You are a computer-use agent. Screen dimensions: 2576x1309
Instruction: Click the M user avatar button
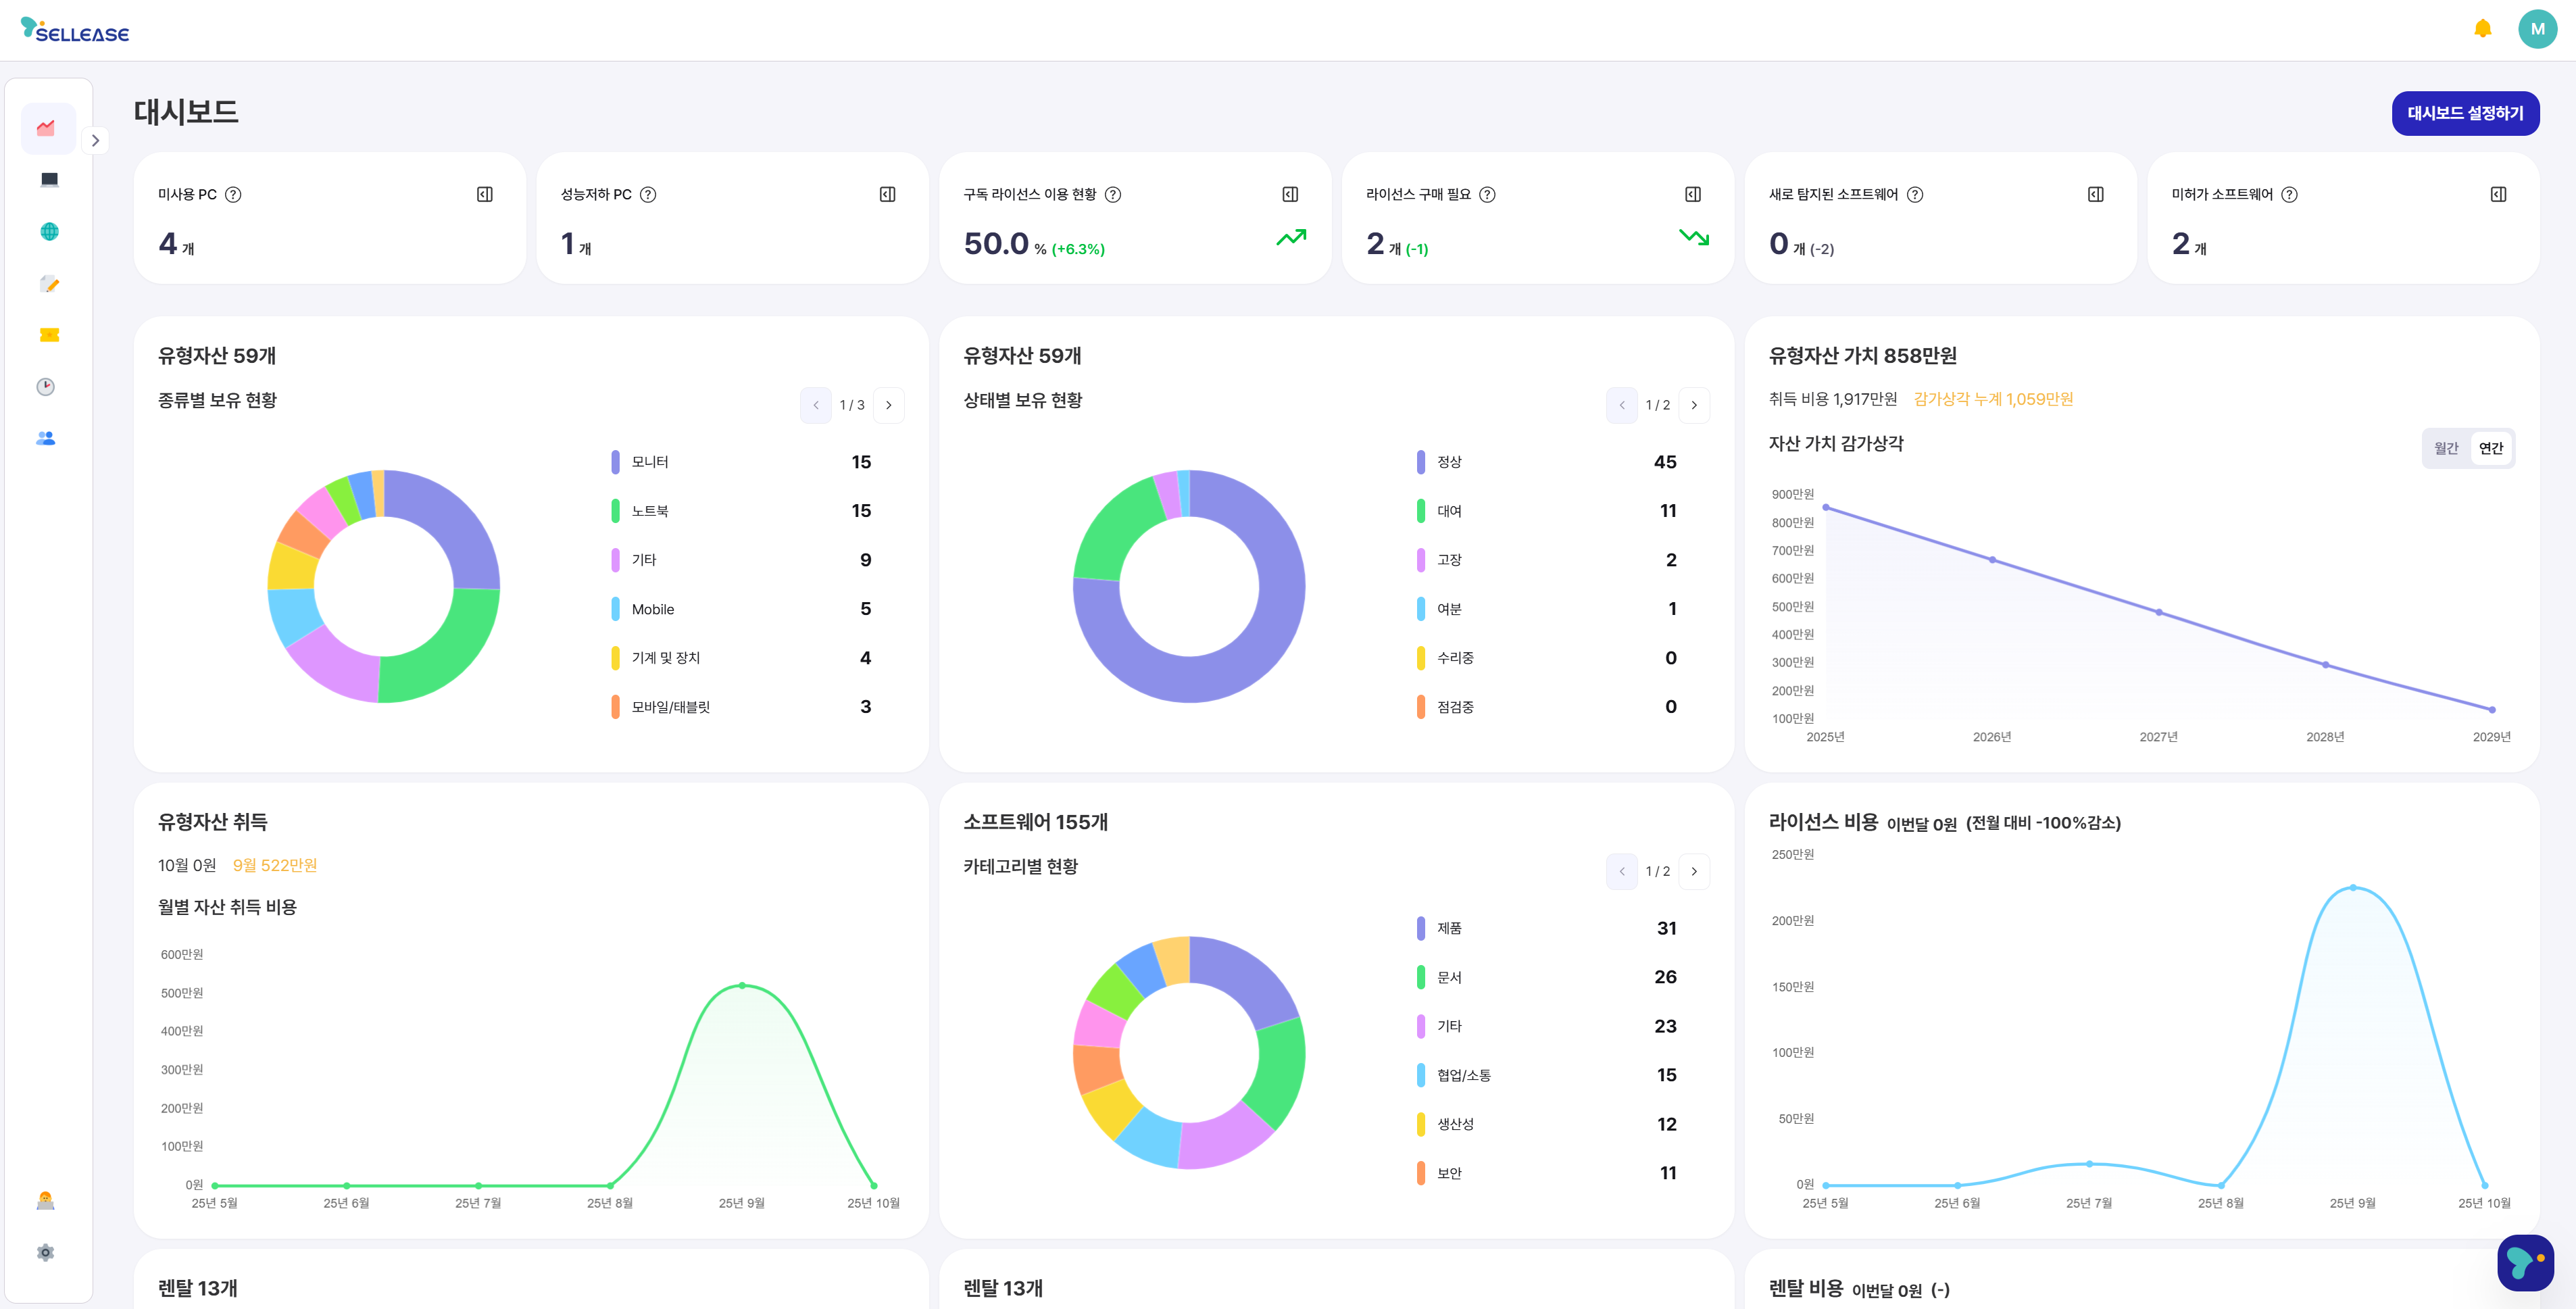pos(2537,29)
